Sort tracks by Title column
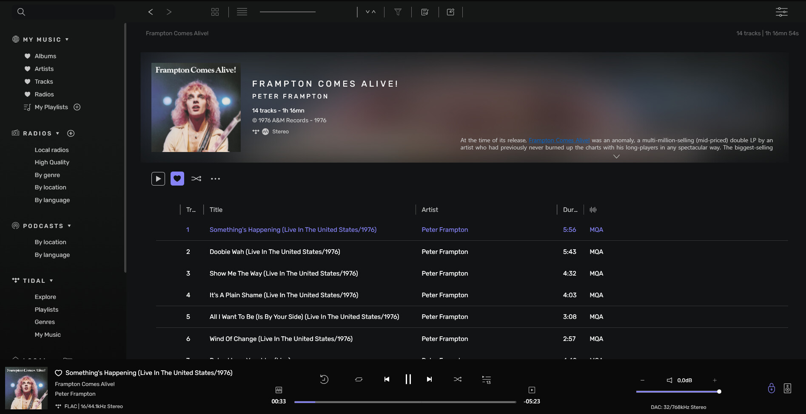The image size is (806, 414). [x=216, y=210]
